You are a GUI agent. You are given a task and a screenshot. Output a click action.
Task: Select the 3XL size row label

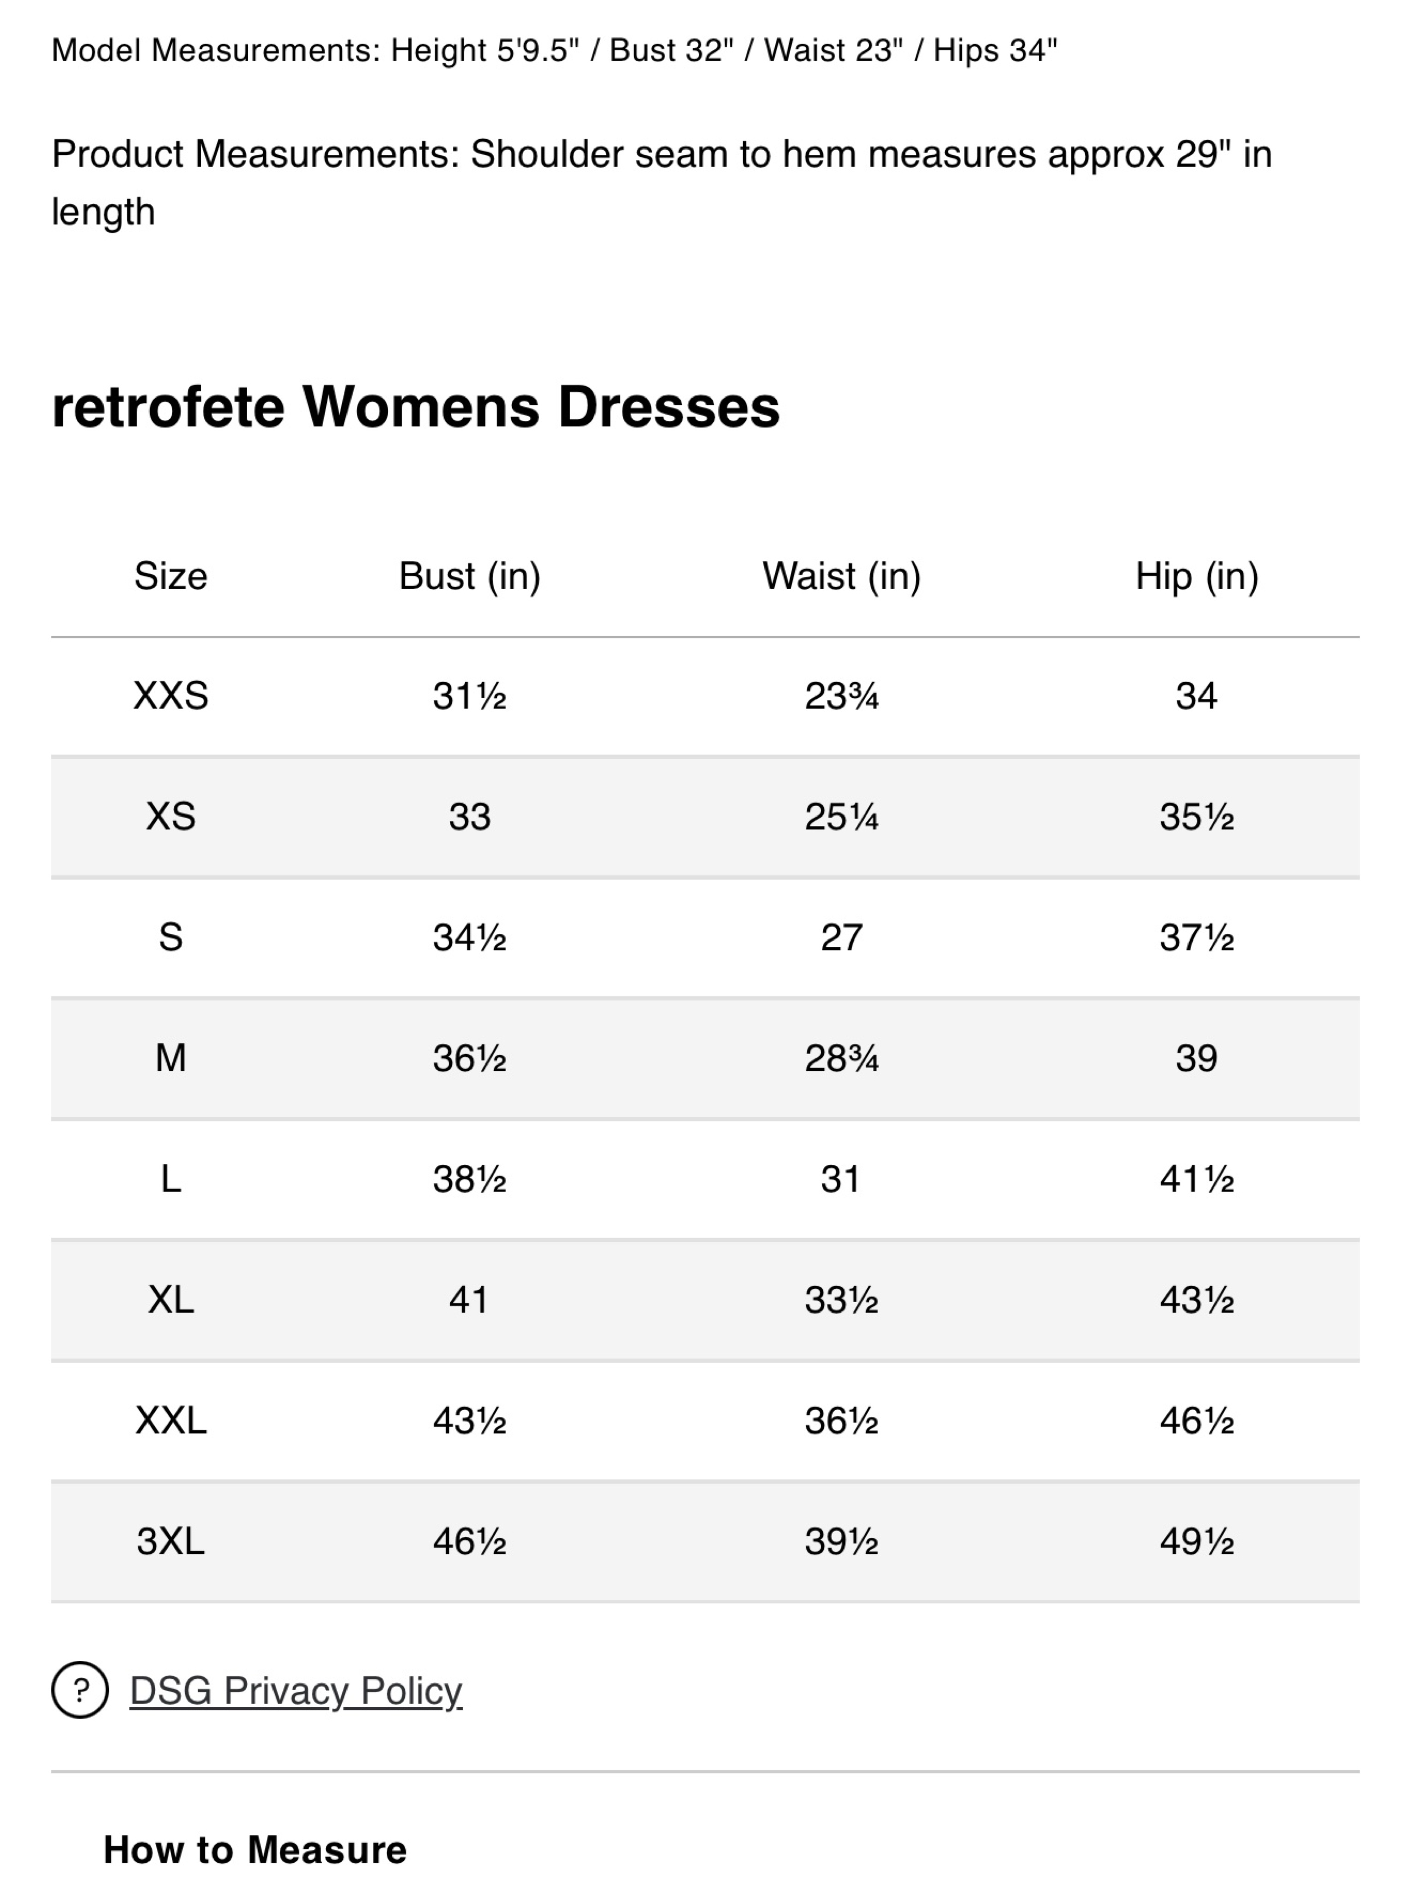click(171, 1541)
